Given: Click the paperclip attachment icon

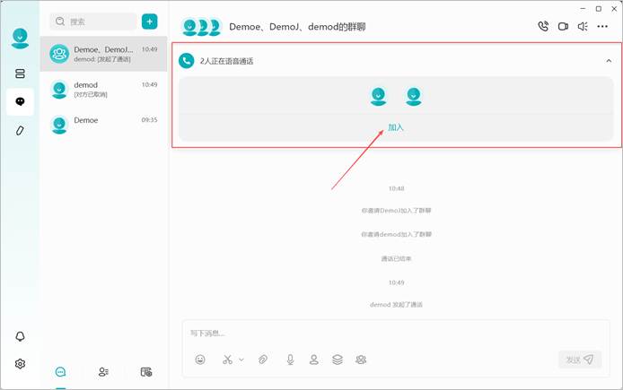Looking at the screenshot, I should pyautogui.click(x=263, y=360).
